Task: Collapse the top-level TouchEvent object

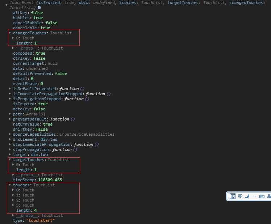Action: pos(7,5)
